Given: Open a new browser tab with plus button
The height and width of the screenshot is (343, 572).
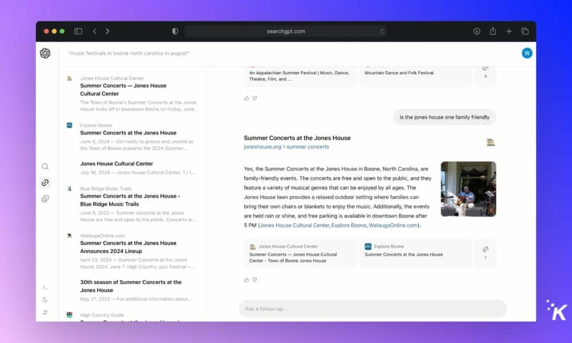Looking at the screenshot, I should tap(509, 31).
